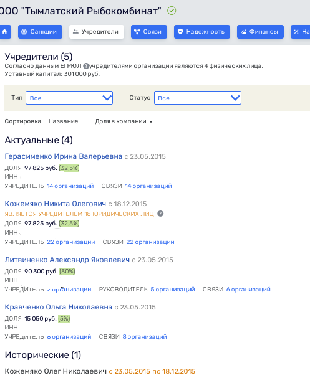Open Кравченко Ольга Николаевна profile
This screenshot has height=378, width=310.
59,307
